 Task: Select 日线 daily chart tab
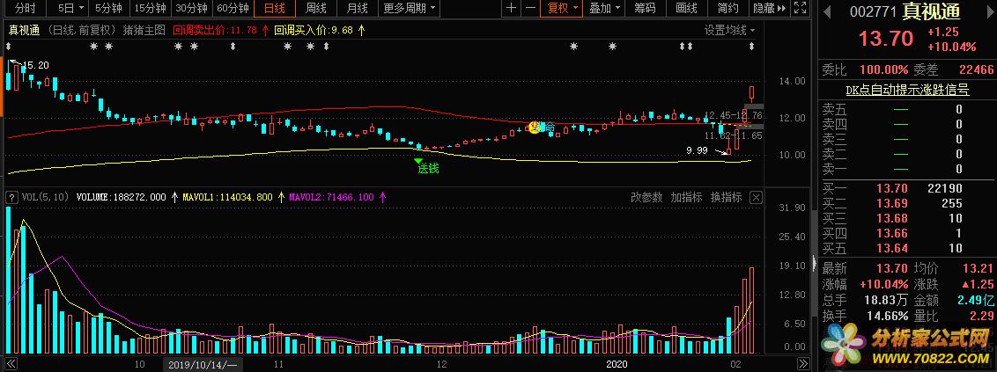click(274, 8)
